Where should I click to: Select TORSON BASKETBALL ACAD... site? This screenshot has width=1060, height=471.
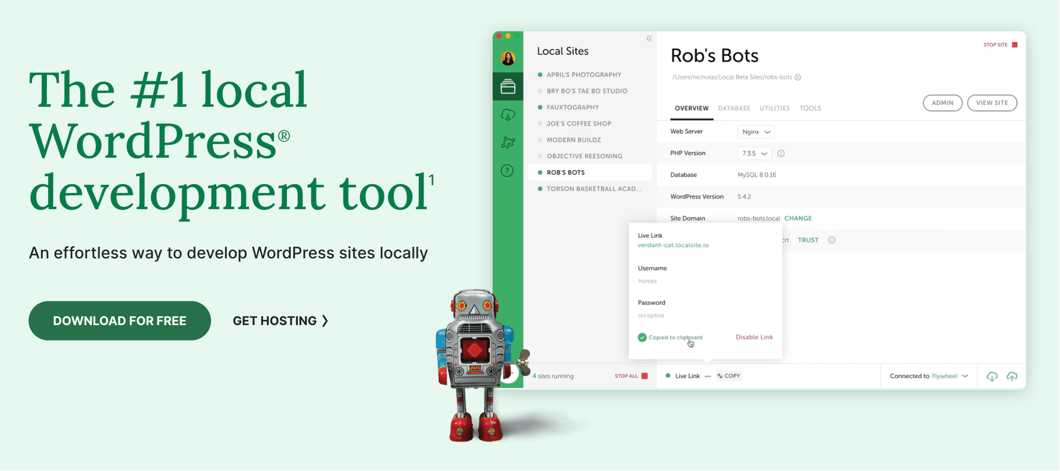click(590, 189)
